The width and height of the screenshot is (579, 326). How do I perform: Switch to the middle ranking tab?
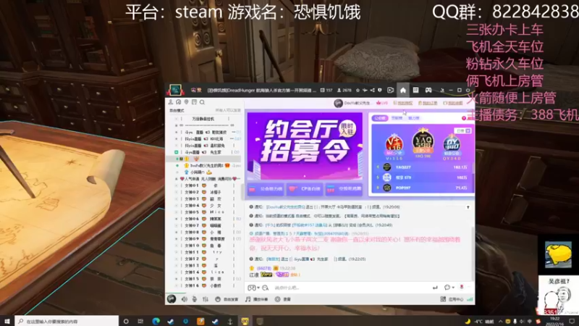click(397, 118)
